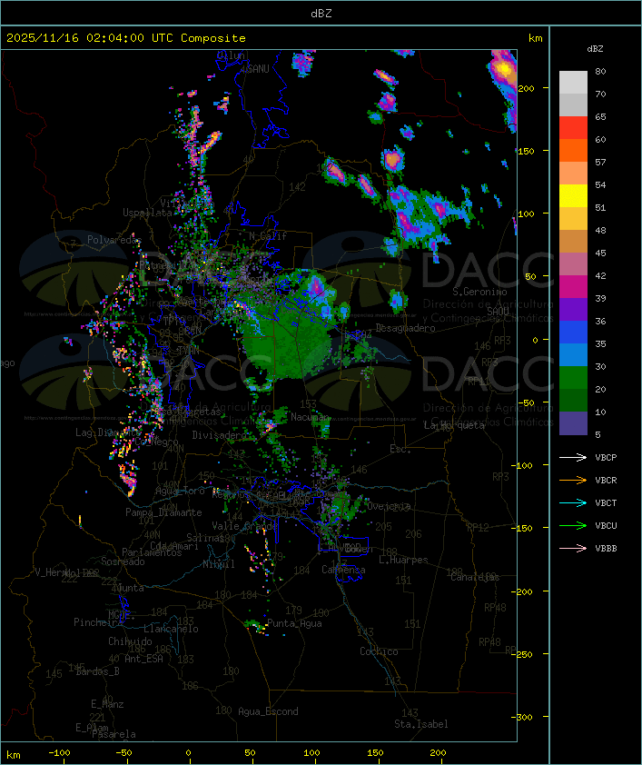Click the -100 tick on horizontal axis
This screenshot has width=642, height=765.
(x=59, y=753)
